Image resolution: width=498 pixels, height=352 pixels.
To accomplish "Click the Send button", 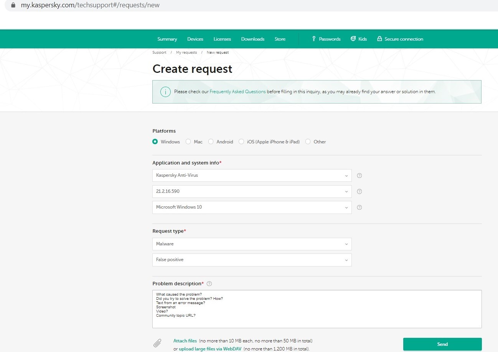I will [442, 344].
